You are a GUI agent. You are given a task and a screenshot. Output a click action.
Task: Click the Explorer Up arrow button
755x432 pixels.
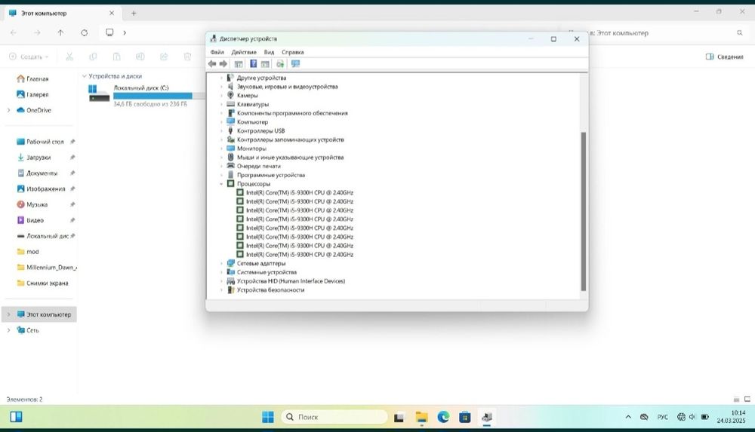[60, 32]
